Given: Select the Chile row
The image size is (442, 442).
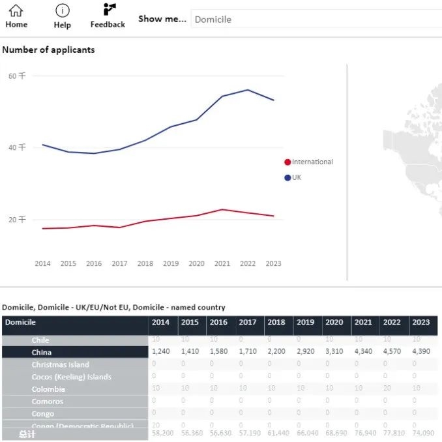Looking at the screenshot, I should click(40, 340).
